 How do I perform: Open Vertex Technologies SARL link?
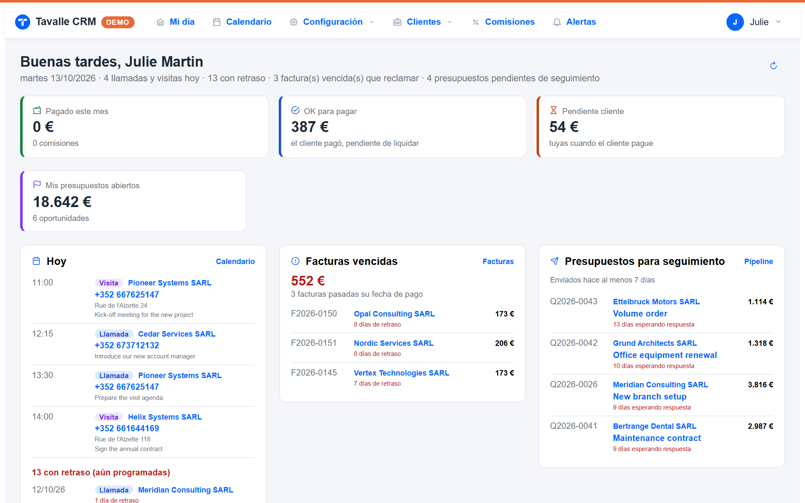[x=401, y=373]
